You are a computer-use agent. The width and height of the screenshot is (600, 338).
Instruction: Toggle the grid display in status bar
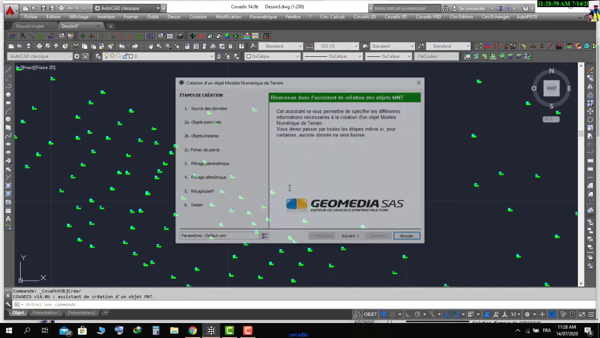[x=383, y=314]
